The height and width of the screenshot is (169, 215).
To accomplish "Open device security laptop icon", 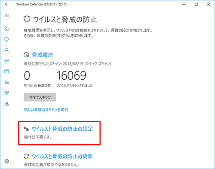I will (x=6, y=82).
